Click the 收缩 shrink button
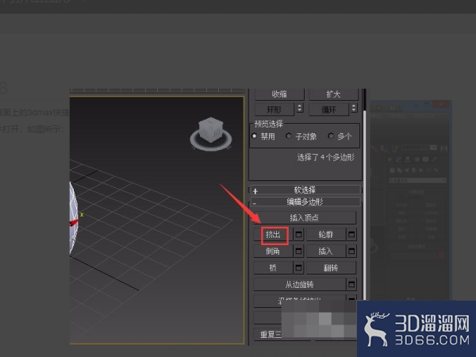 pos(279,94)
